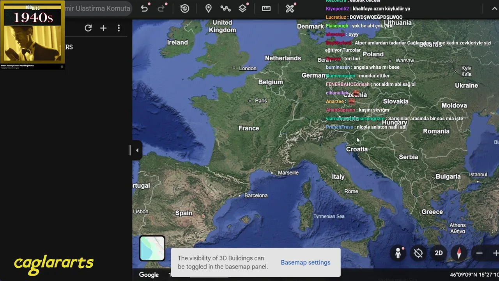Click in the search field showing Ulastirma Komuta
499x281 pixels.
pyautogui.click(x=98, y=8)
